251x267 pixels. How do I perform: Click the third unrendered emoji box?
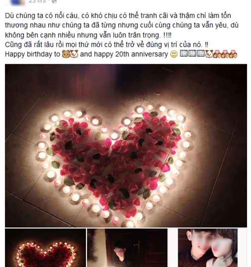point(201,53)
